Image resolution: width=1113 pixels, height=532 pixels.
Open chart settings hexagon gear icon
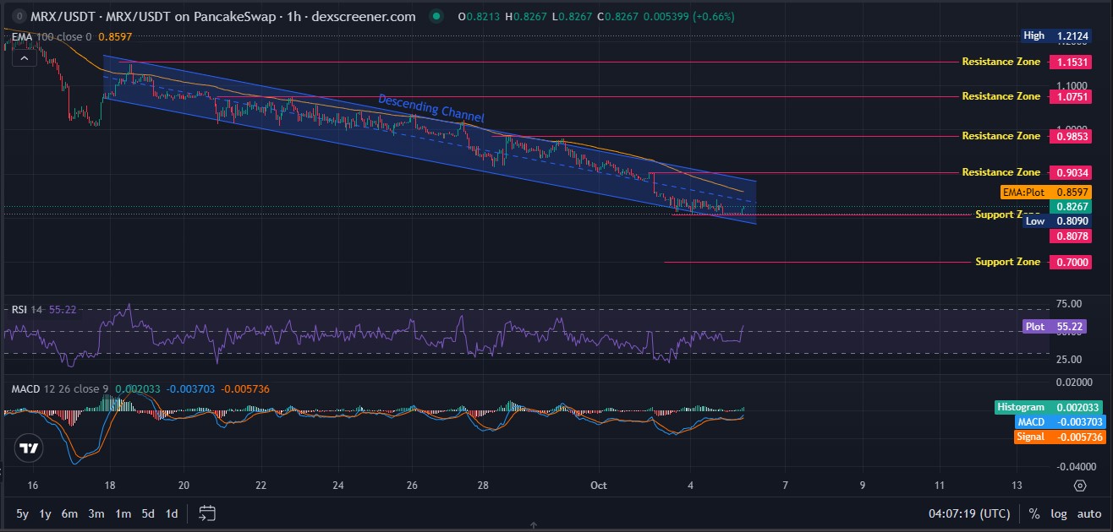tap(1079, 486)
